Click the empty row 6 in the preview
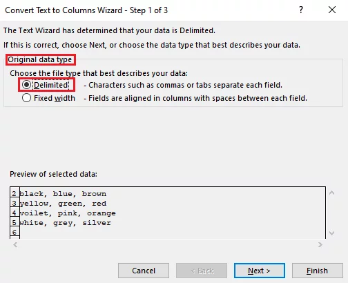Viewport: 348px width, 283px height. [x=173, y=233]
